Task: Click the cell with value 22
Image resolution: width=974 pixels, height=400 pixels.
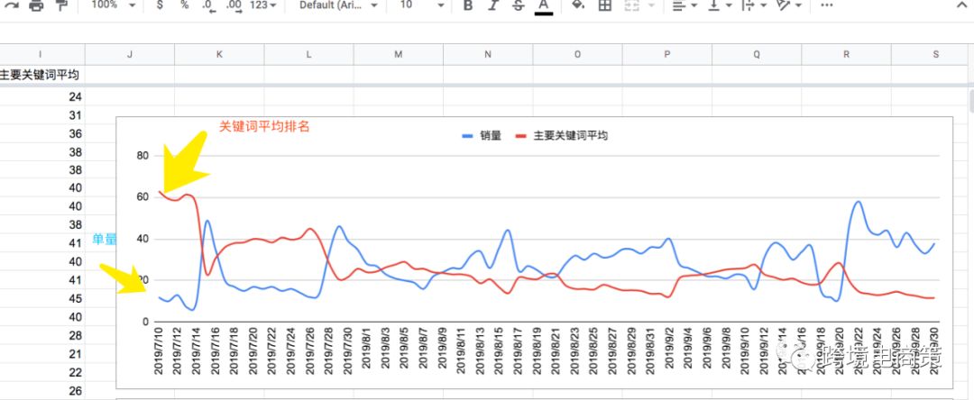Action: pyautogui.click(x=42, y=372)
